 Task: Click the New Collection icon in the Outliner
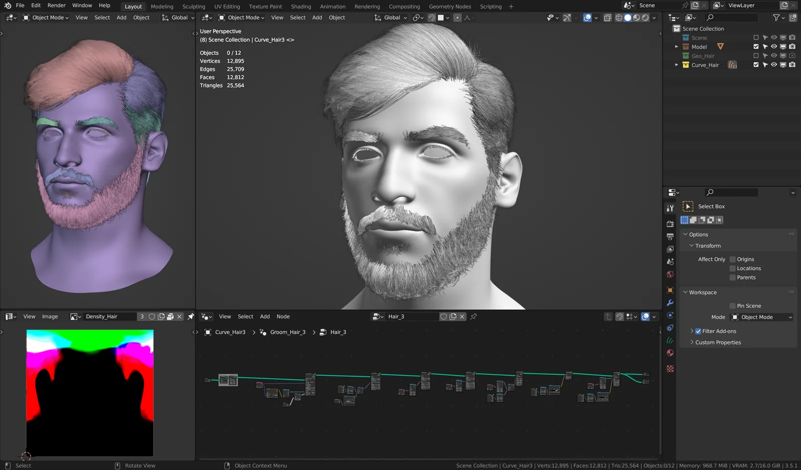(x=793, y=18)
